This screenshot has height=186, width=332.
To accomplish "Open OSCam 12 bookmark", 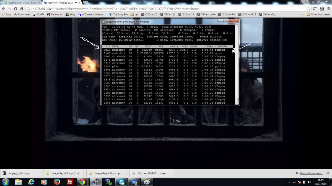I will pyautogui.click(x=167, y=14).
